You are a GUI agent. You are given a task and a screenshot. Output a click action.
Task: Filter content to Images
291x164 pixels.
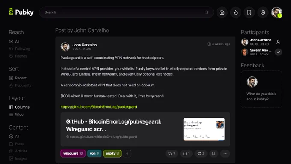point(18,158)
